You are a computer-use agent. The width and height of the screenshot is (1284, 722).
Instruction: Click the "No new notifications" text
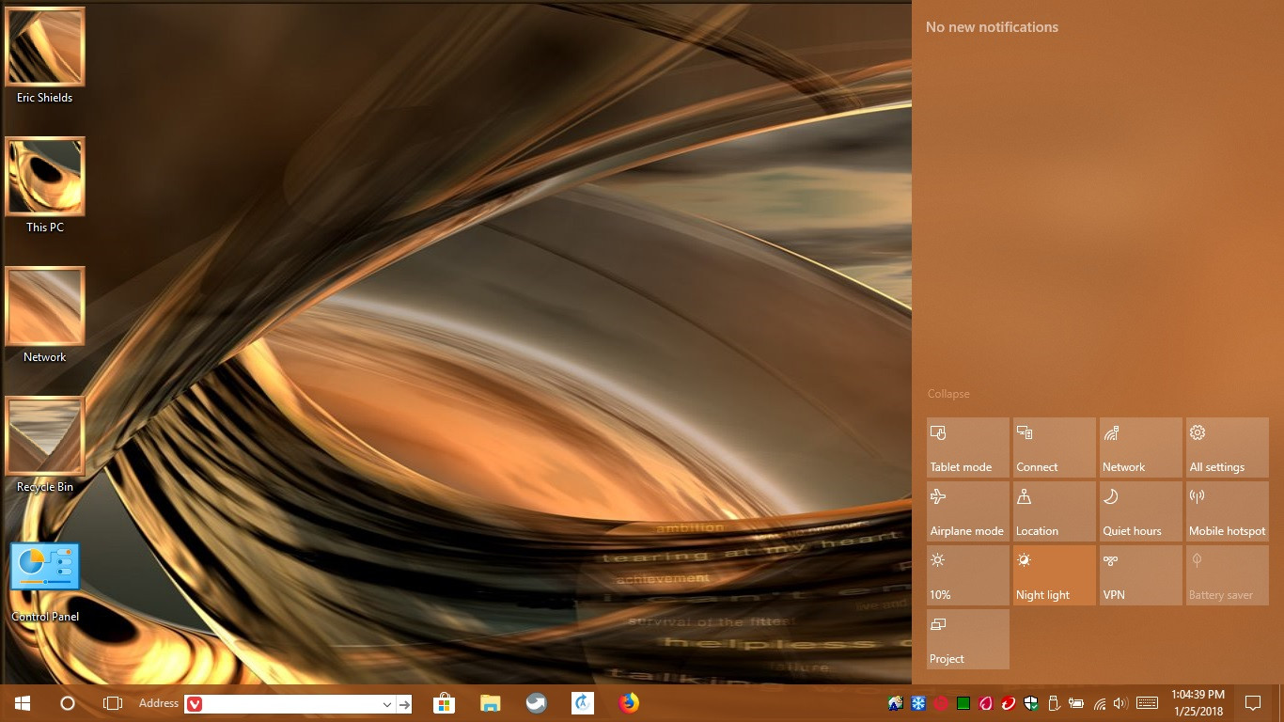click(992, 27)
